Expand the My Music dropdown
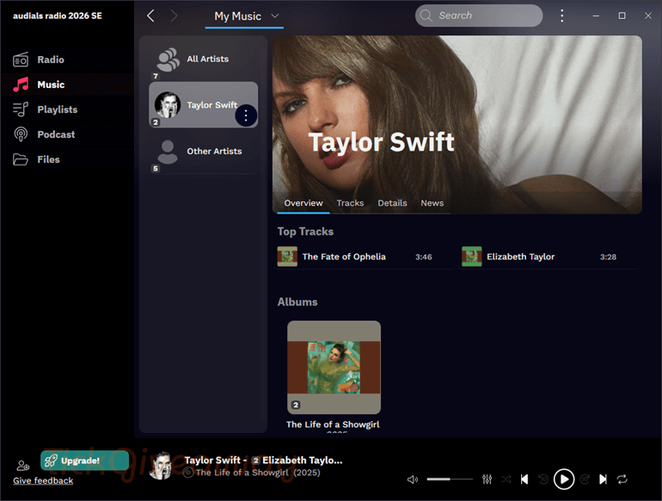The image size is (662, 501). pyautogui.click(x=275, y=16)
